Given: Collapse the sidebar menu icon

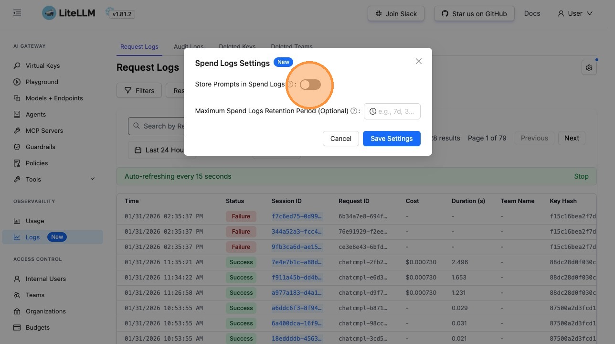Looking at the screenshot, I should pyautogui.click(x=17, y=13).
